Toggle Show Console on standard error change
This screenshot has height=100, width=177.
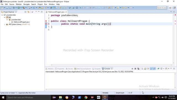154,69
